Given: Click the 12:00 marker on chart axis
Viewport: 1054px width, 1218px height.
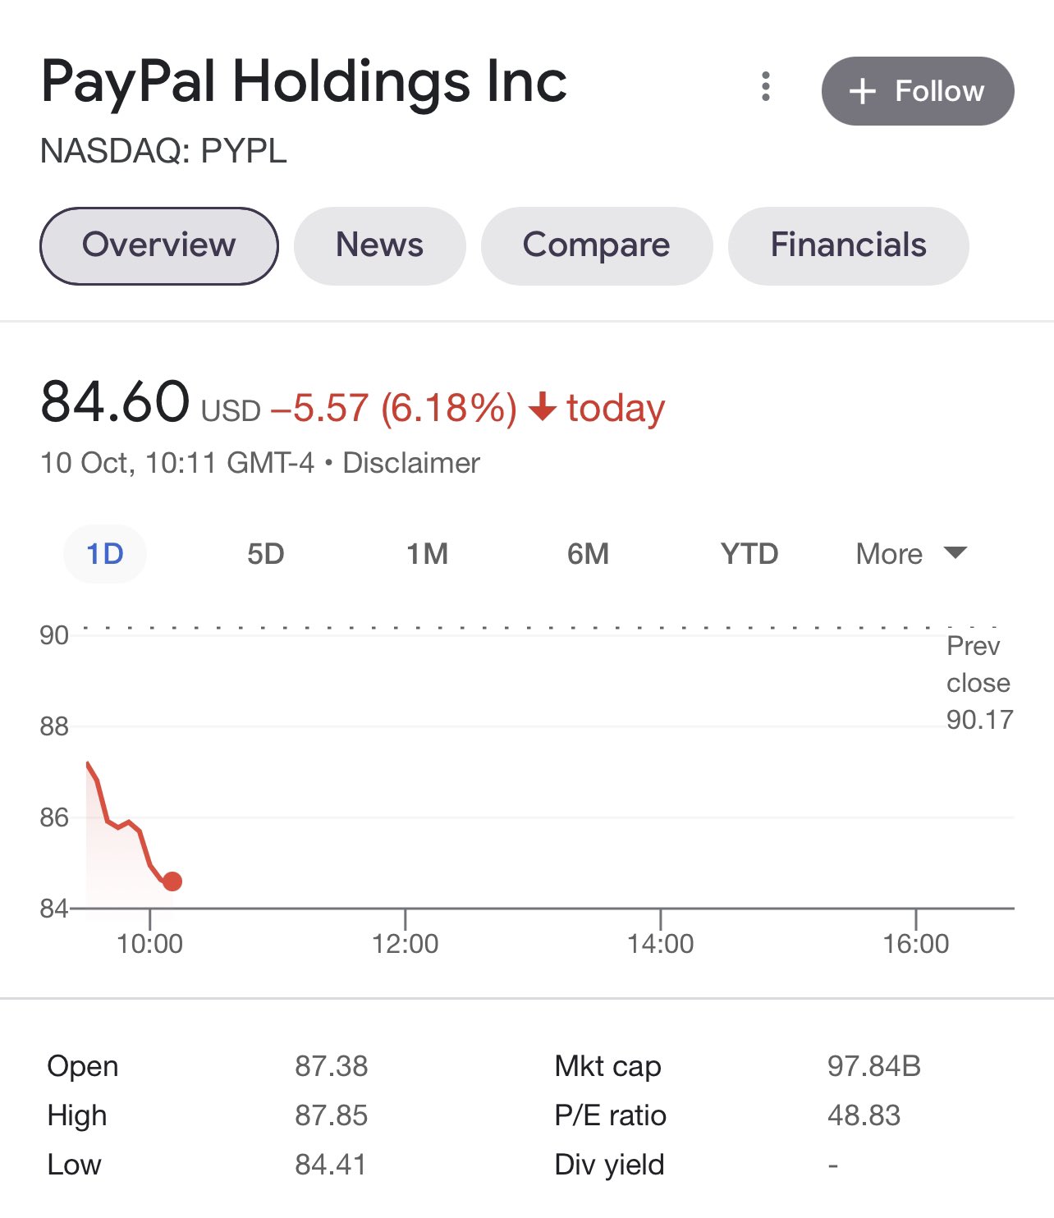Looking at the screenshot, I should point(406,943).
